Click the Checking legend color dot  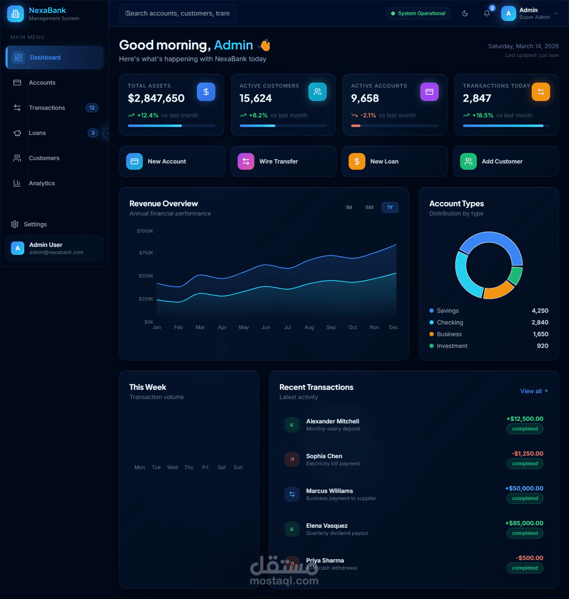click(432, 322)
